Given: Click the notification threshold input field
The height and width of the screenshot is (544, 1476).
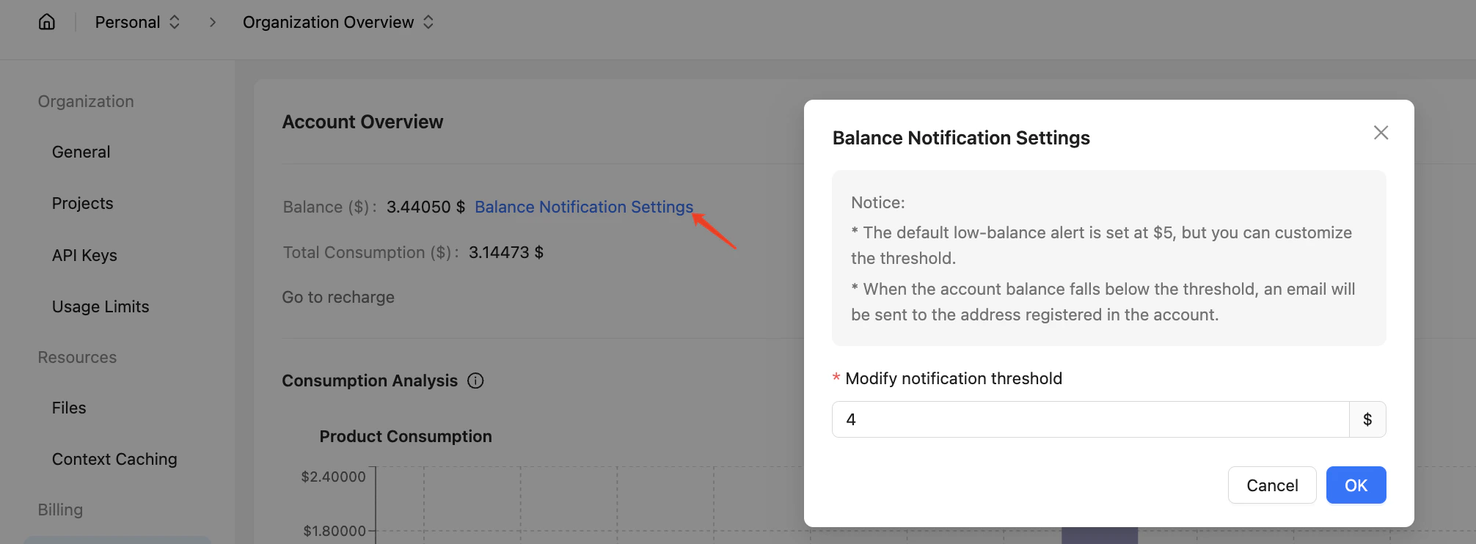Looking at the screenshot, I should pos(1090,419).
